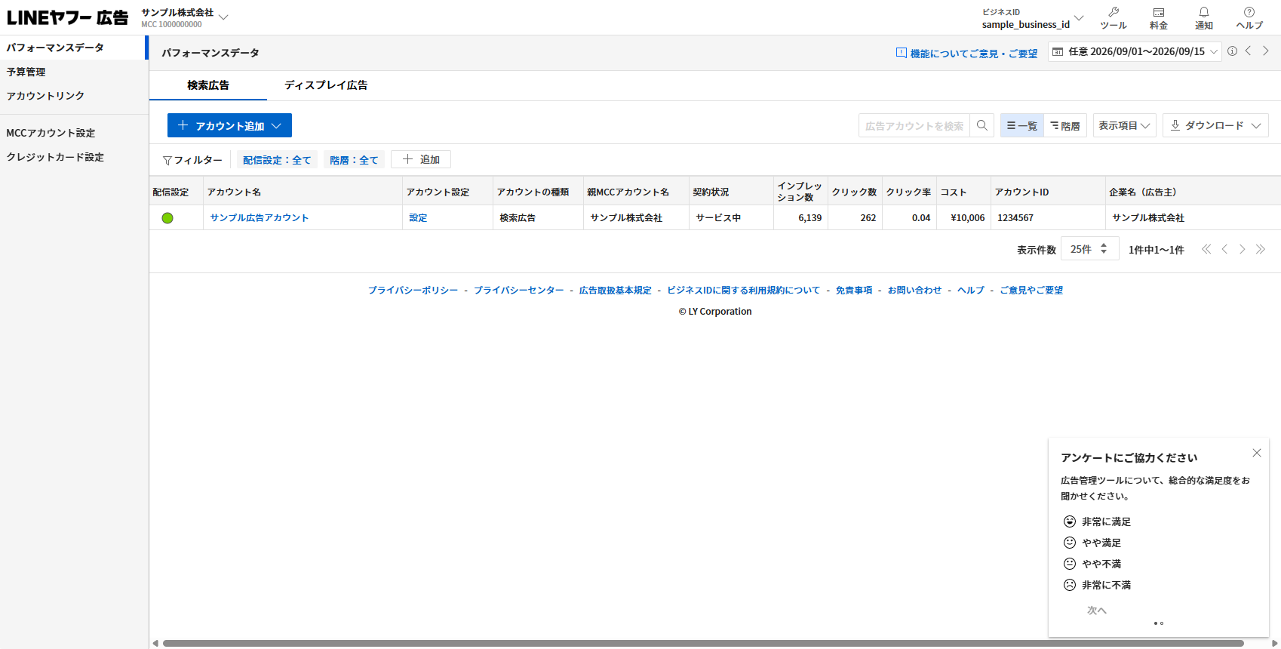Click the ヘルプ footer link
Screen dimensions: 1281x649
[971, 290]
